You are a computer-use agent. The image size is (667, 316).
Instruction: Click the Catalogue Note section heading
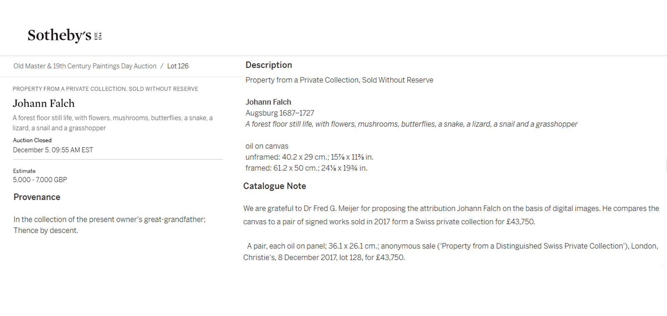point(274,186)
